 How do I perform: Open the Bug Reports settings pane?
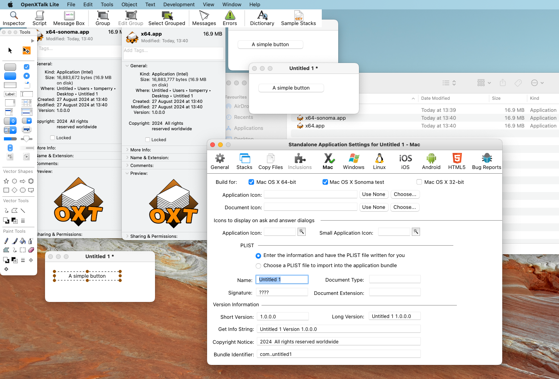click(487, 162)
